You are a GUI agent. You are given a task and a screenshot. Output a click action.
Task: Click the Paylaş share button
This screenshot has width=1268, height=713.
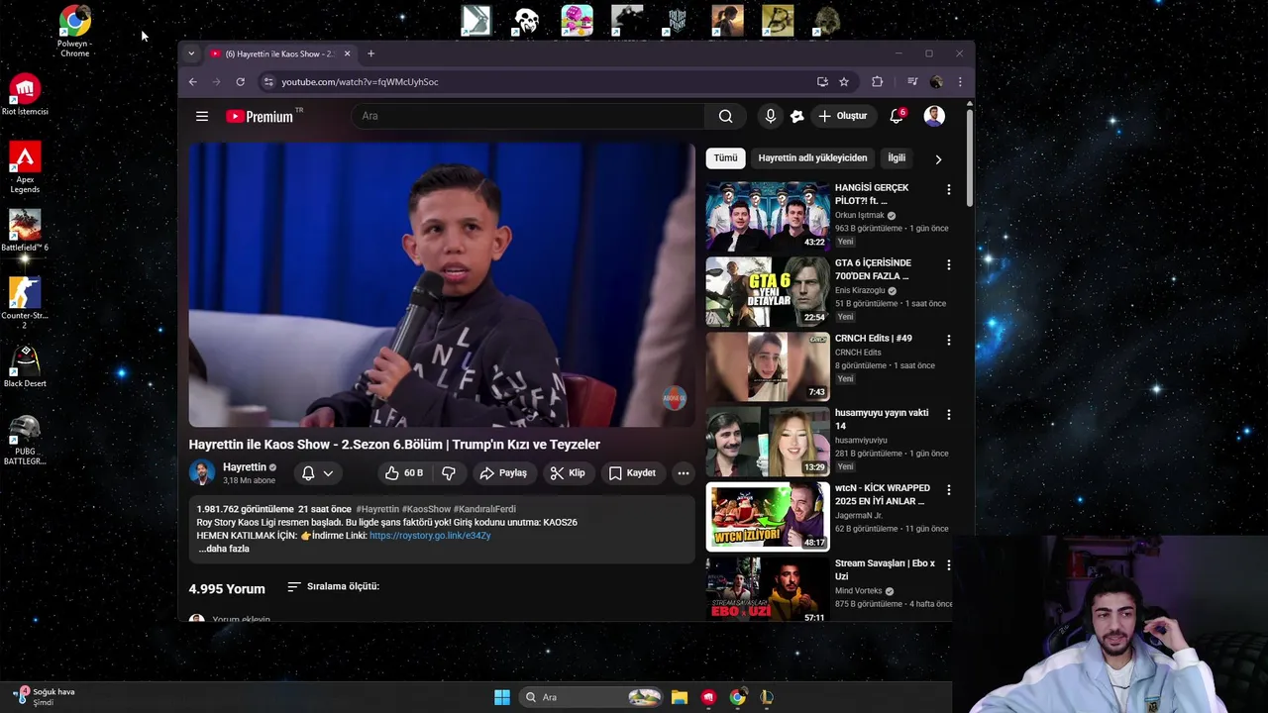point(503,473)
